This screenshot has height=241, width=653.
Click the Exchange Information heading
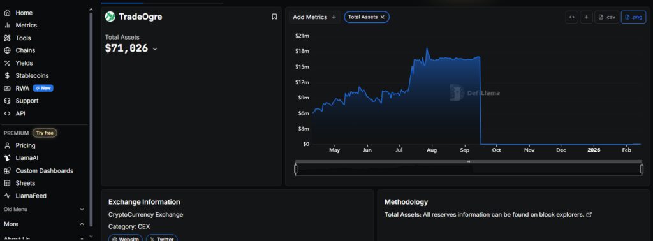(144, 202)
